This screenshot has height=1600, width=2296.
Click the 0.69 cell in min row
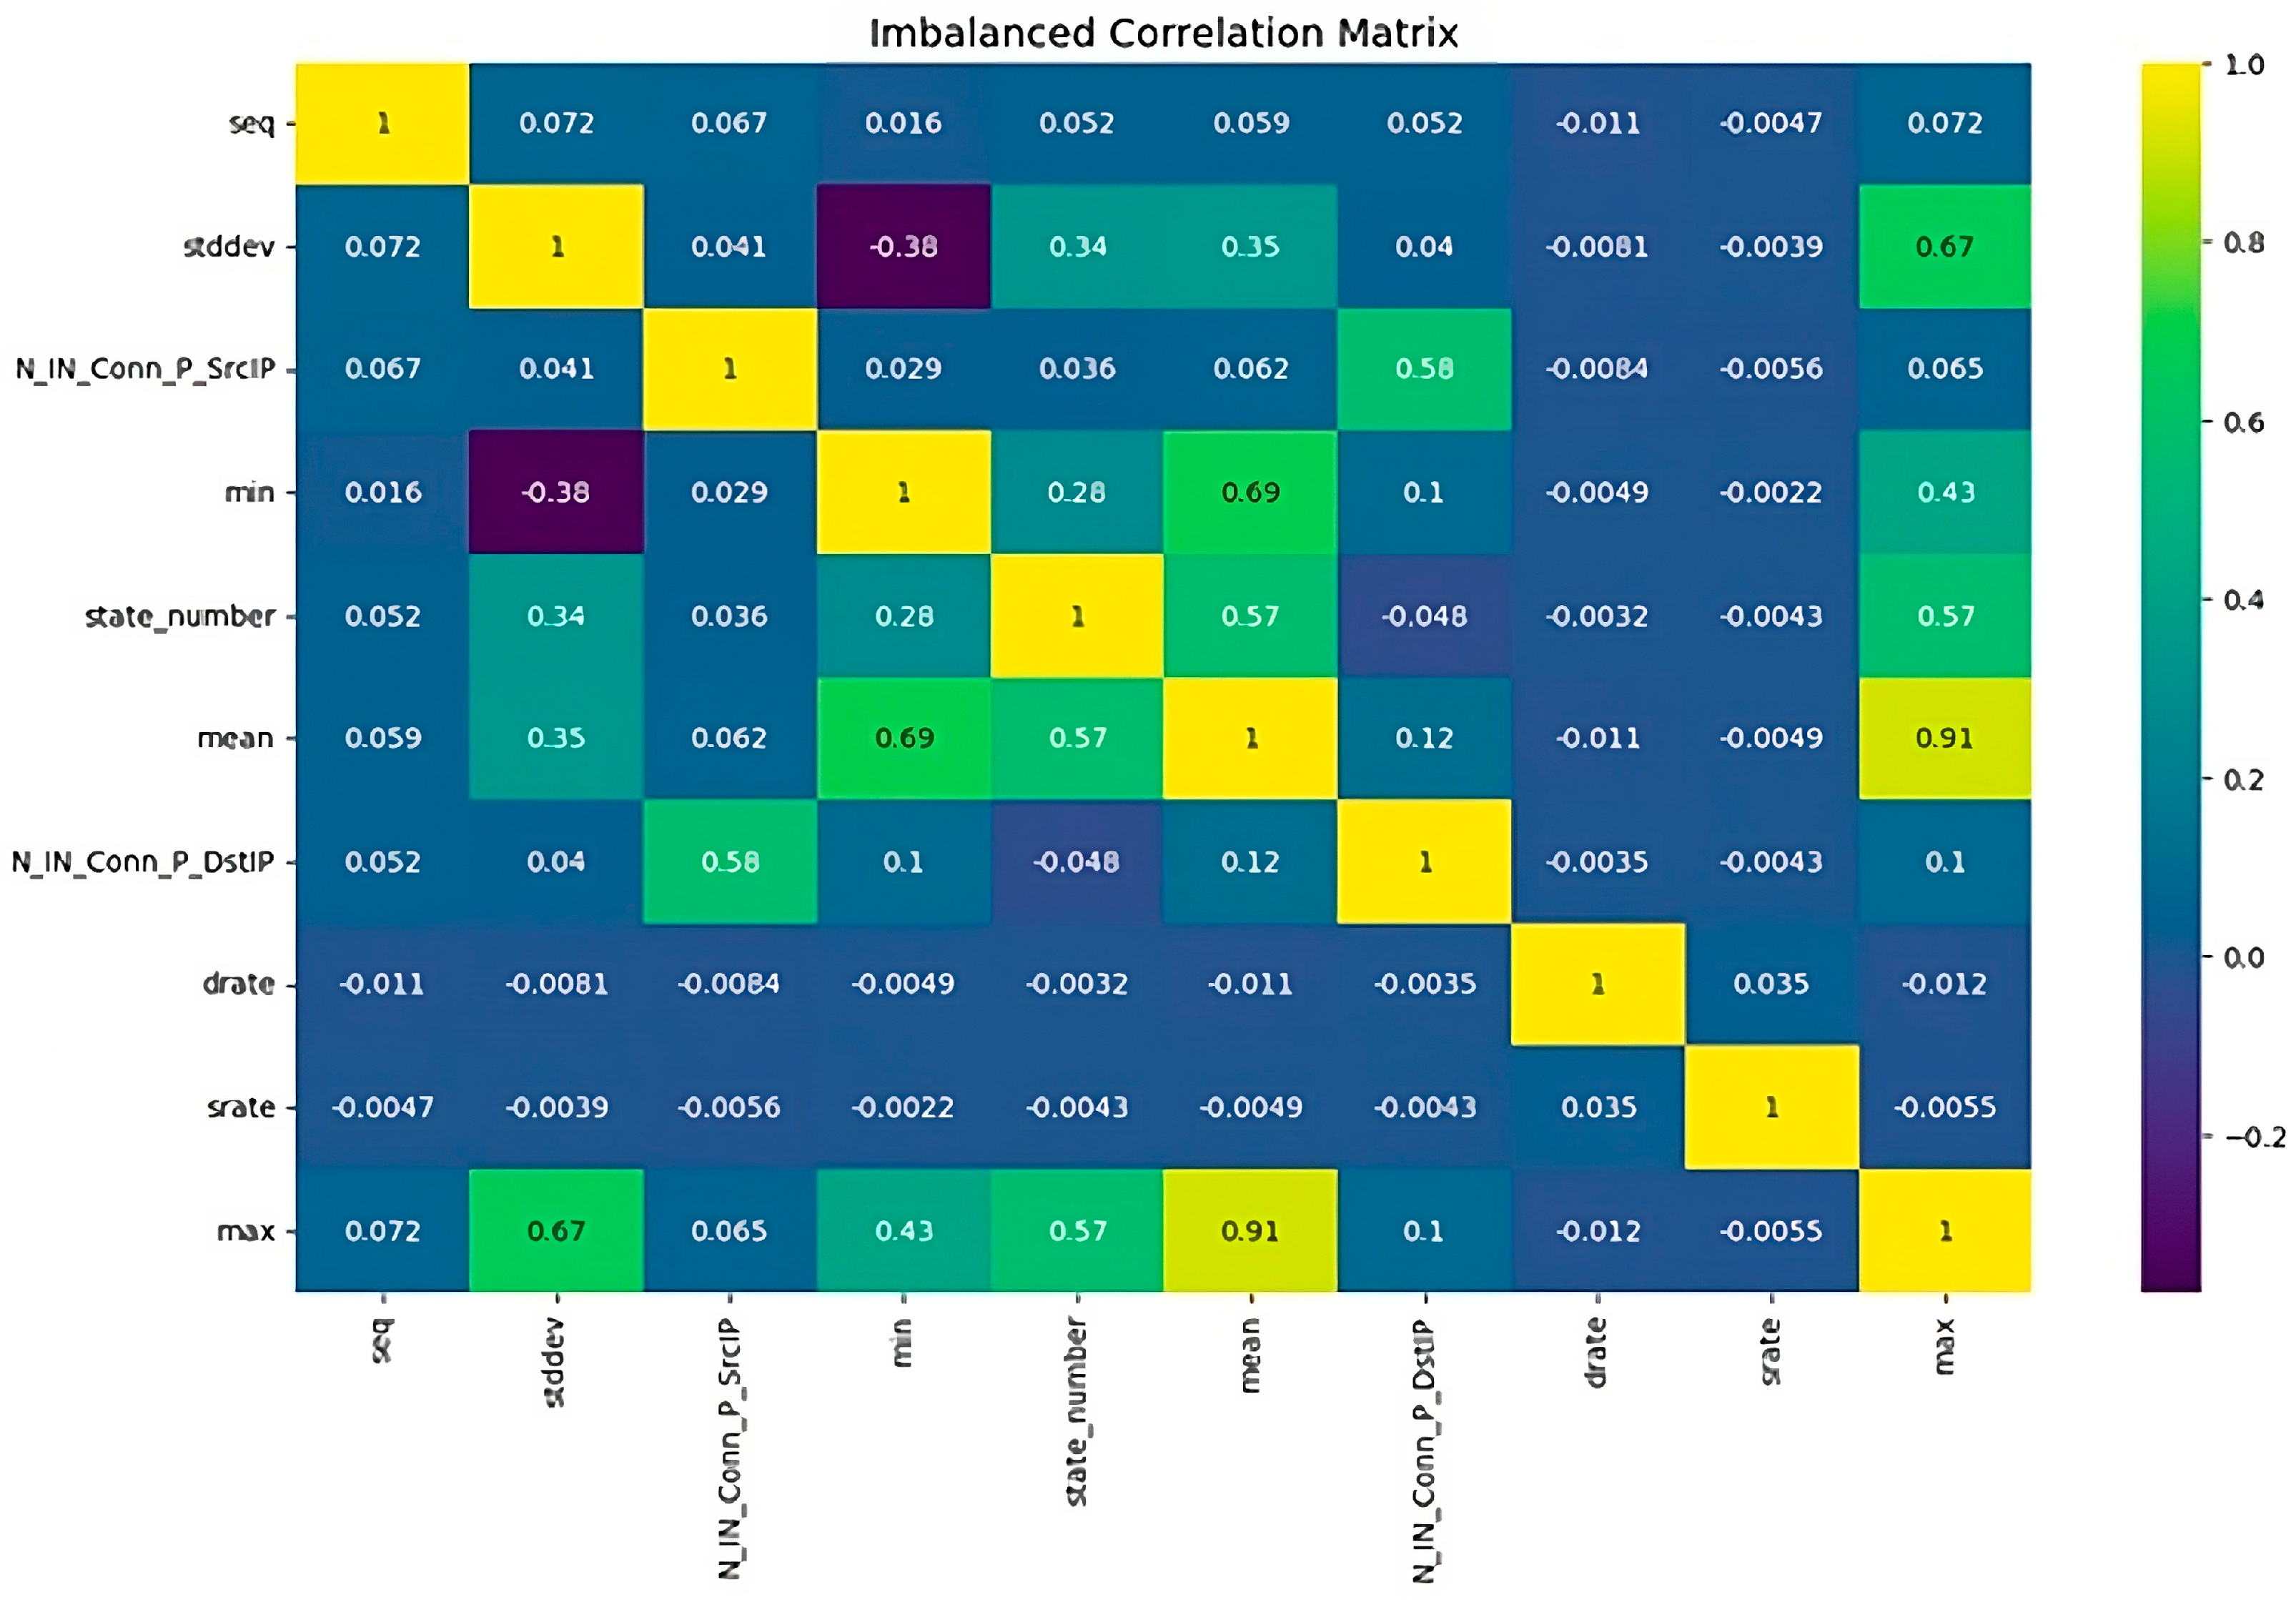pos(1250,492)
